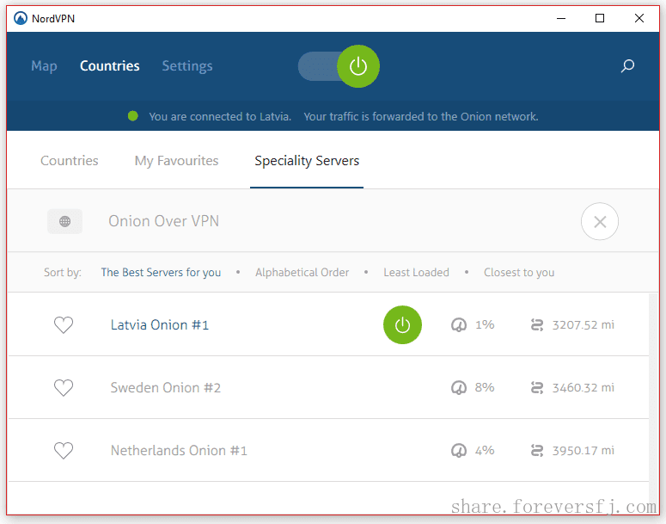This screenshot has width=666, height=524.
Task: Switch to the Countries sub-tab
Action: point(70,161)
